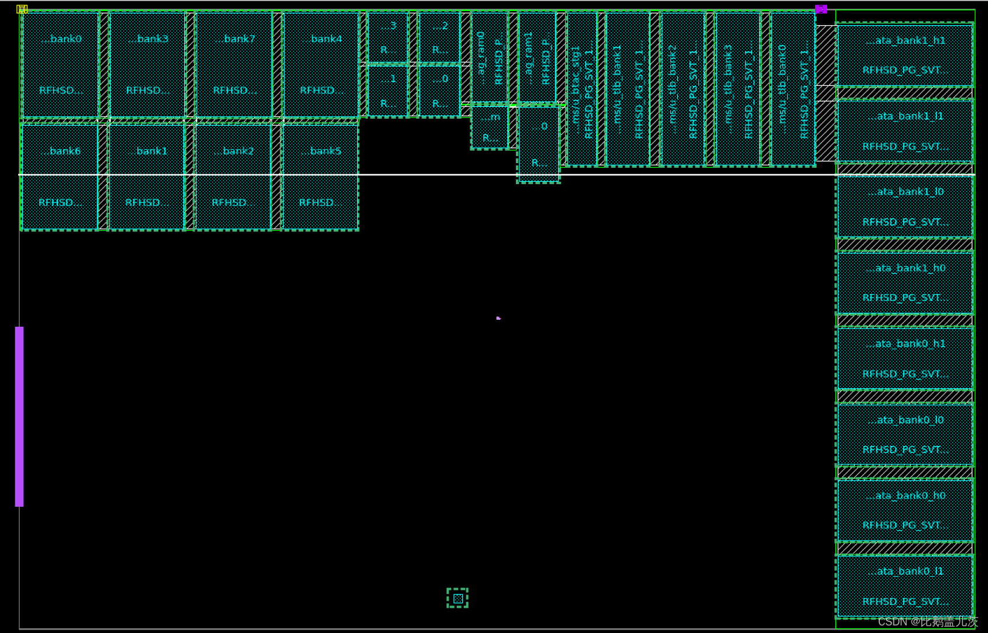
Task: Click the purple marker icon at top-right
Action: pyautogui.click(x=821, y=9)
